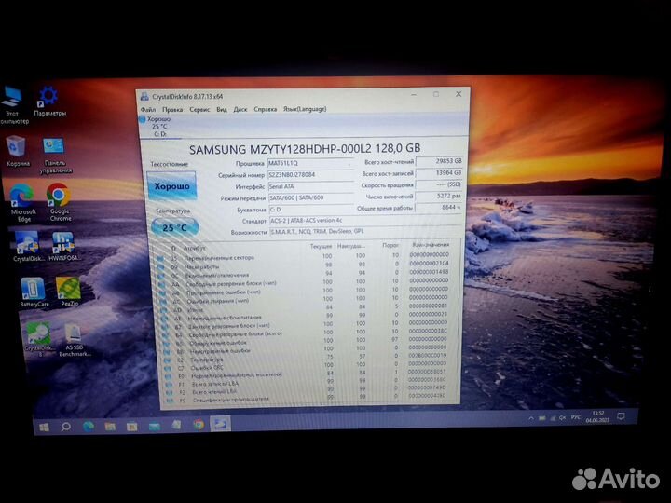Expand hidden tray icons chevron
671x503 pixels.
pyautogui.click(x=531, y=418)
